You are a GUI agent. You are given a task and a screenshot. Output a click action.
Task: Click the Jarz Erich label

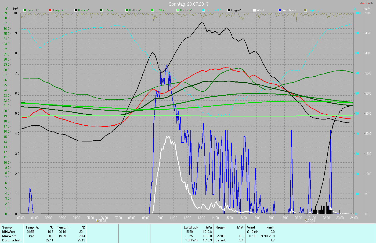click(x=366, y=3)
